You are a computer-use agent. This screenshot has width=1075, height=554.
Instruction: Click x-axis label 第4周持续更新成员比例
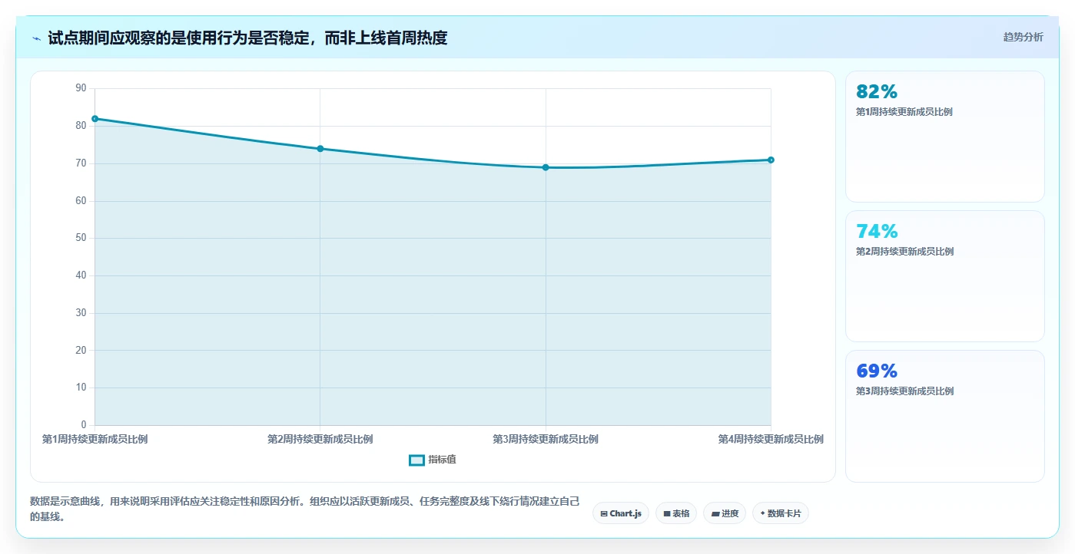click(x=771, y=440)
